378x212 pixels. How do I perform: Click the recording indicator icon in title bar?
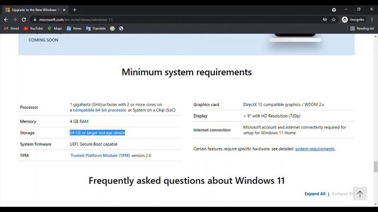(x=334, y=10)
